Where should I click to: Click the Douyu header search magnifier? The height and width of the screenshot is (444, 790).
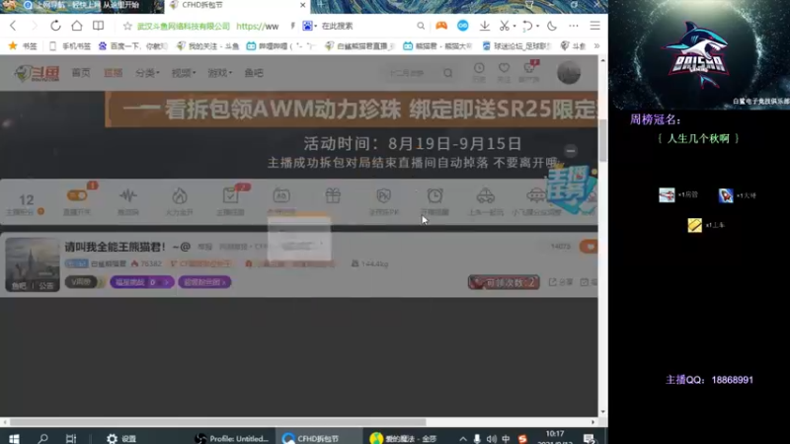coord(448,73)
